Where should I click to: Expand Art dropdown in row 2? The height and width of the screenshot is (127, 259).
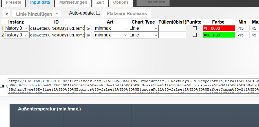[111, 35]
